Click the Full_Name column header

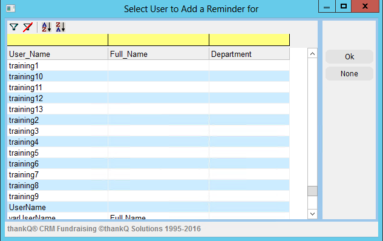(159, 54)
